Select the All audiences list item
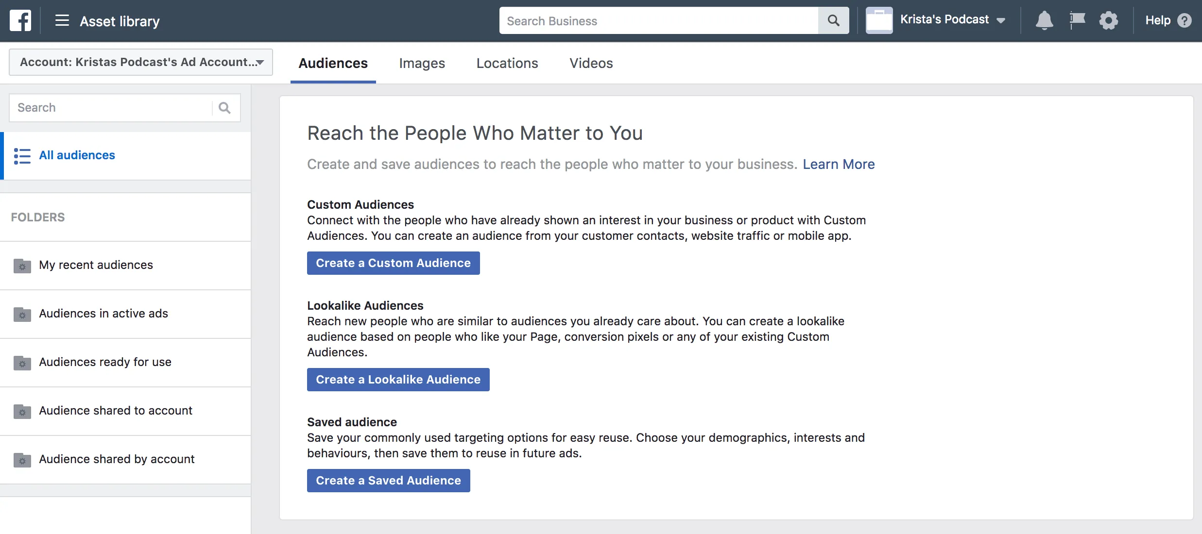Screen dimensions: 1202x534 point(125,155)
